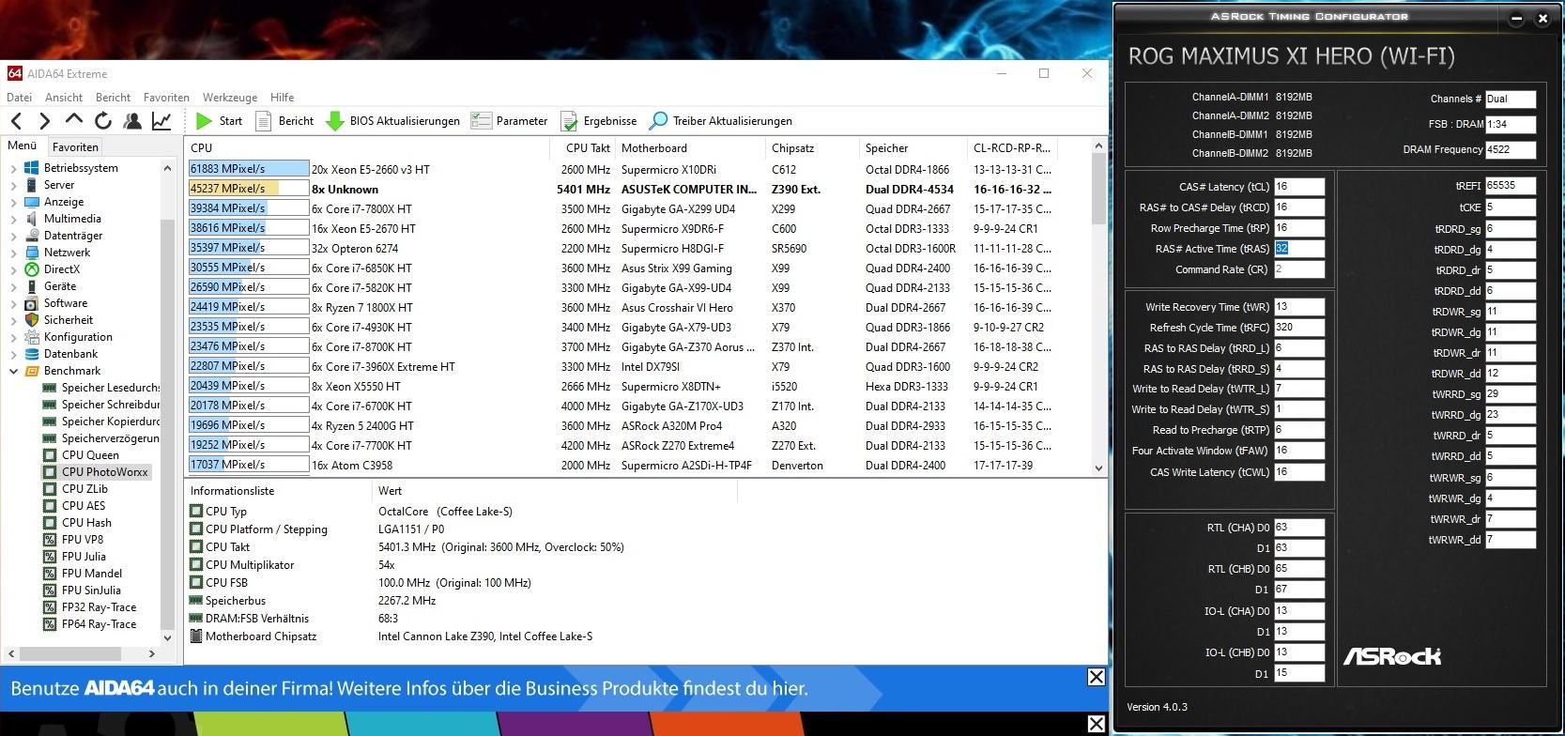The width and height of the screenshot is (1565, 736).
Task: Select CPU ZLib benchmark
Action: 84,489
